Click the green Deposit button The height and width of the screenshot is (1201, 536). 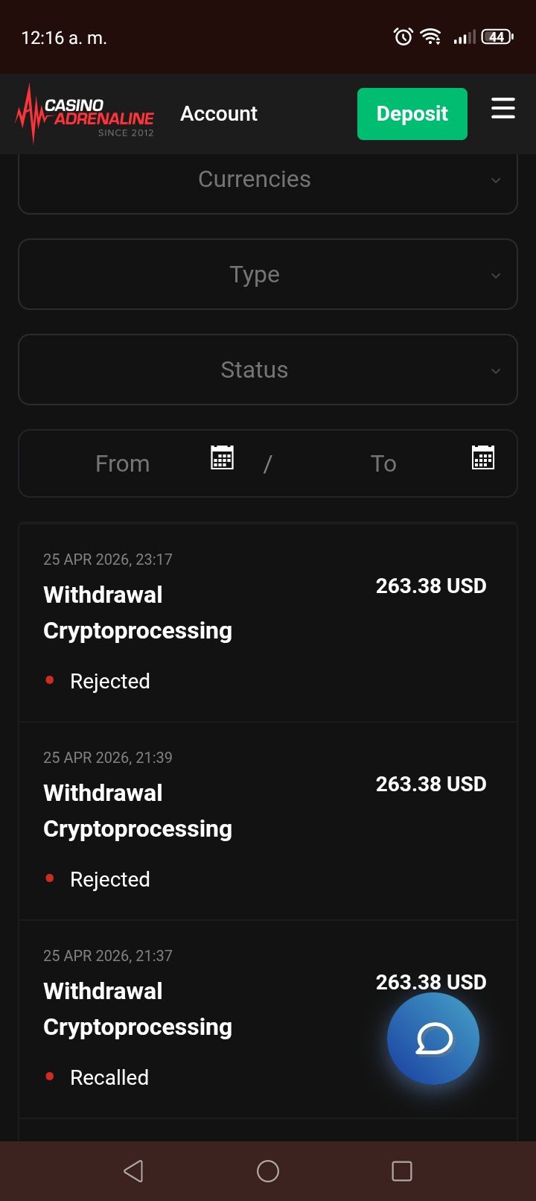tap(412, 114)
